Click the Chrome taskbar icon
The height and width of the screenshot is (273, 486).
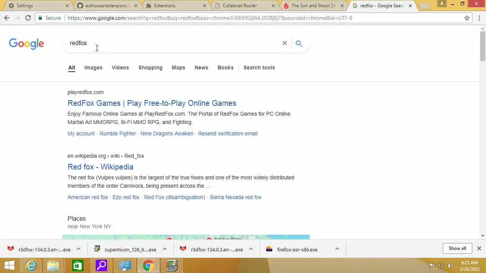(148, 265)
